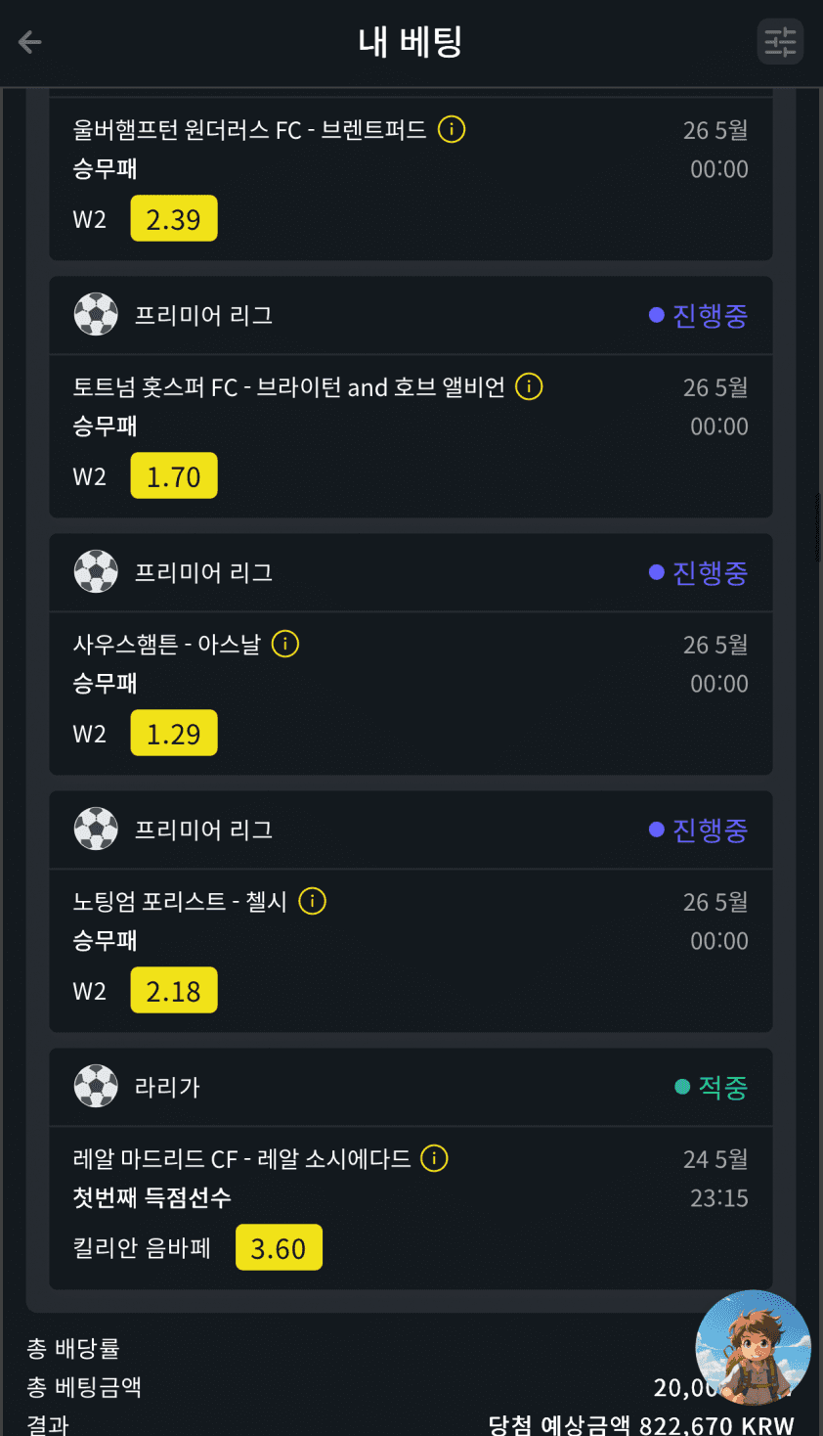The image size is (823, 1436).
Task: Tap info icon next to 토트넘 홋스퍼 match
Action: (x=529, y=386)
